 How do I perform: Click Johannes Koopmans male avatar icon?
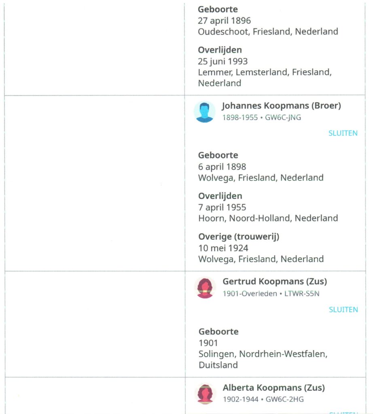click(x=204, y=112)
